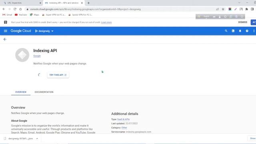Click the share page icon in the address bar
The height and width of the screenshot is (144, 256).
[x=217, y=9]
